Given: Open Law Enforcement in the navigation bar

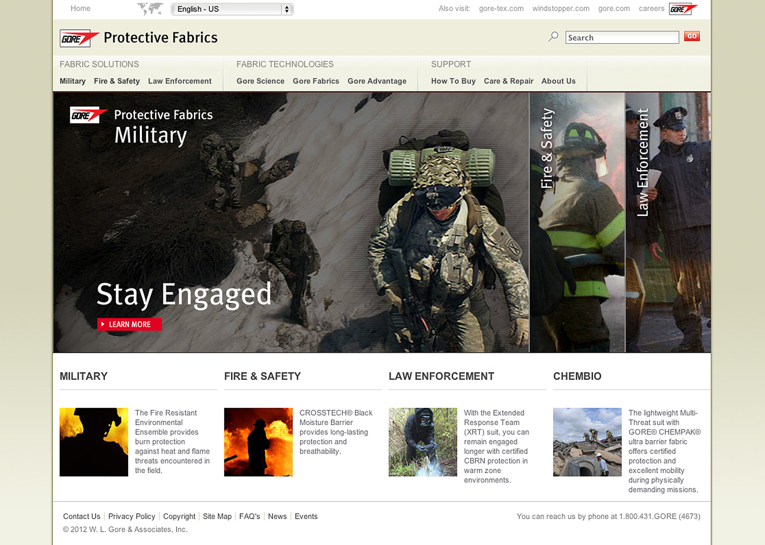Looking at the screenshot, I should point(180,81).
